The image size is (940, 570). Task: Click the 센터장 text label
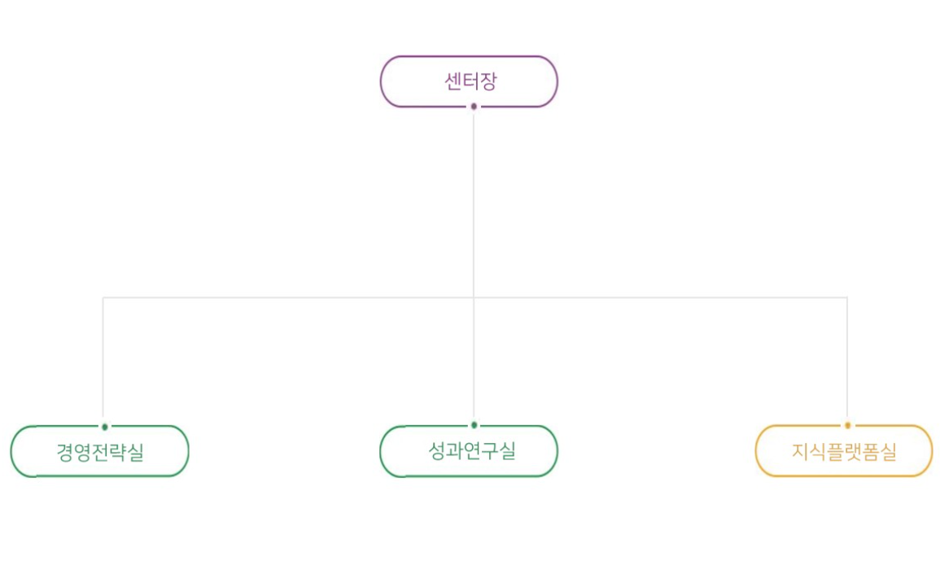point(470,81)
